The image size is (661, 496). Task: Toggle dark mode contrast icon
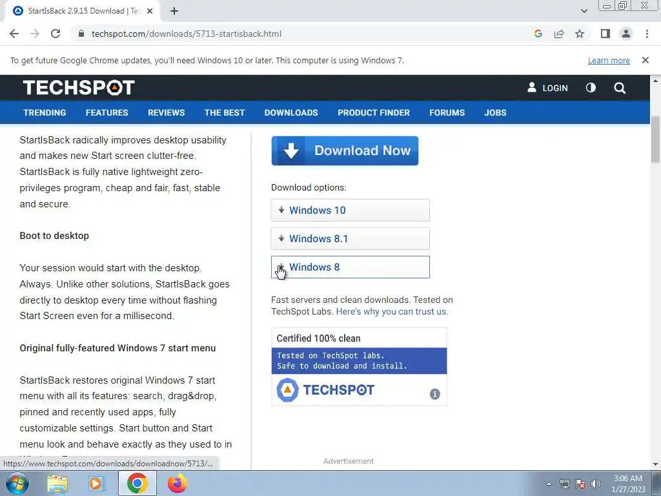pyautogui.click(x=591, y=88)
